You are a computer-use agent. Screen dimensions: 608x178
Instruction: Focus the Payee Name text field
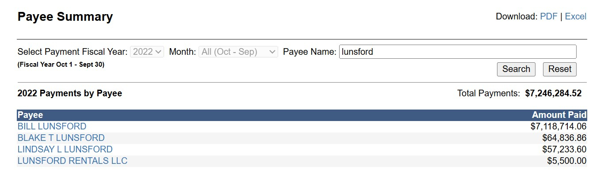click(457, 52)
